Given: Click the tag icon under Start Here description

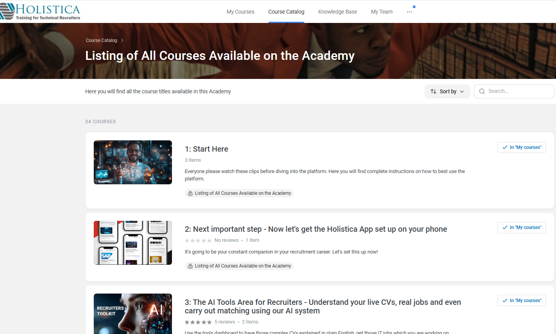Looking at the screenshot, I should click(x=190, y=193).
